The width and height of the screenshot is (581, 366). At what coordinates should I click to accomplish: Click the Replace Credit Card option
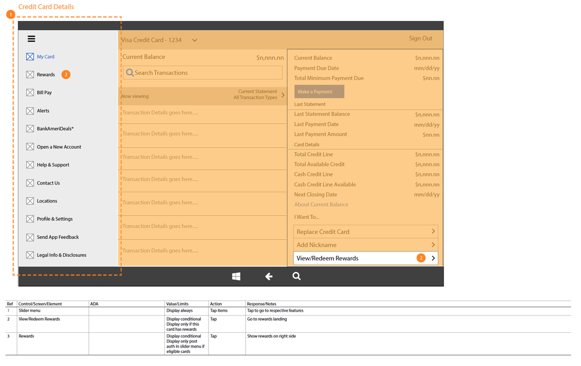[x=366, y=232]
